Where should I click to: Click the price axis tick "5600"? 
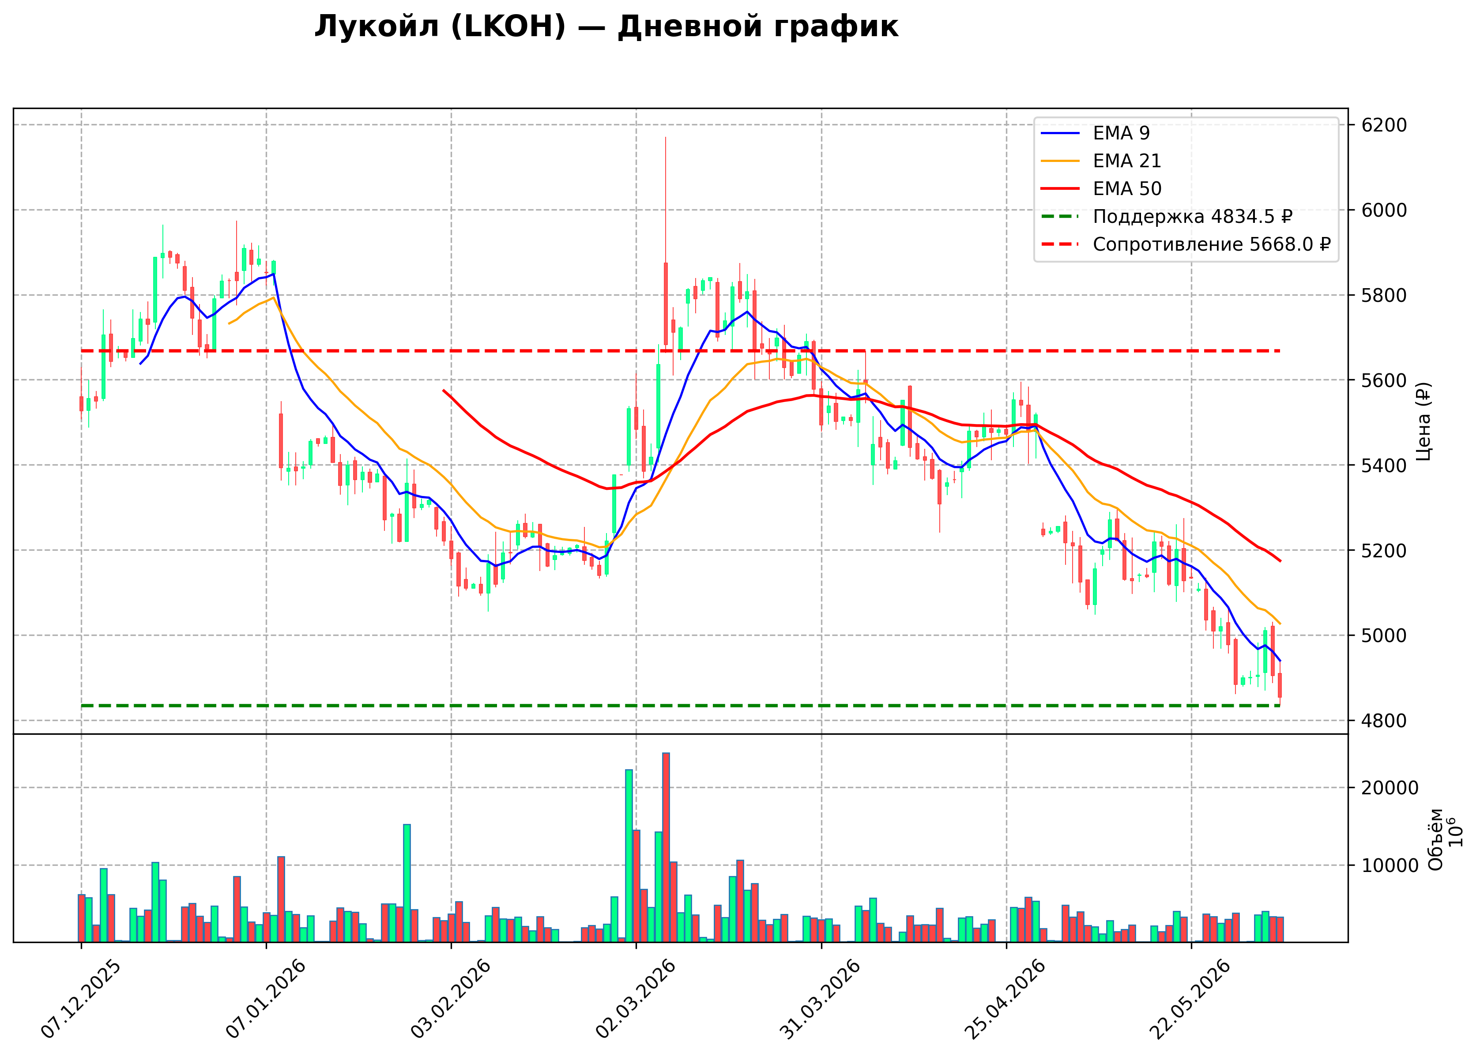1384,380
